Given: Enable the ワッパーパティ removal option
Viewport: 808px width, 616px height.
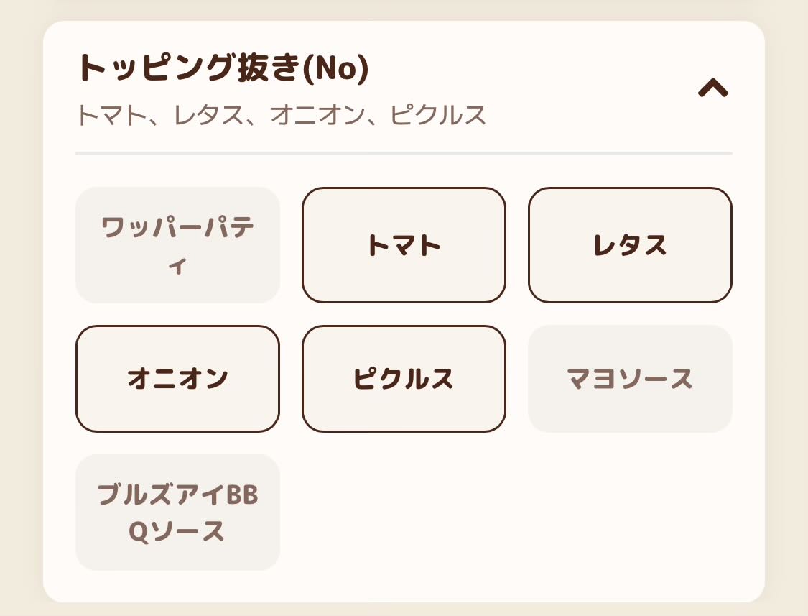Looking at the screenshot, I should (x=177, y=245).
